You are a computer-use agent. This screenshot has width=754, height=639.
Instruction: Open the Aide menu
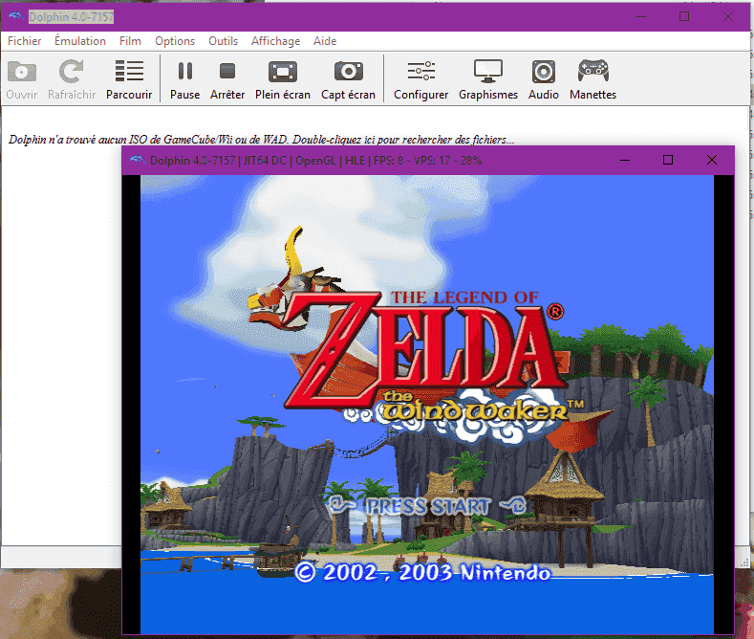point(325,41)
